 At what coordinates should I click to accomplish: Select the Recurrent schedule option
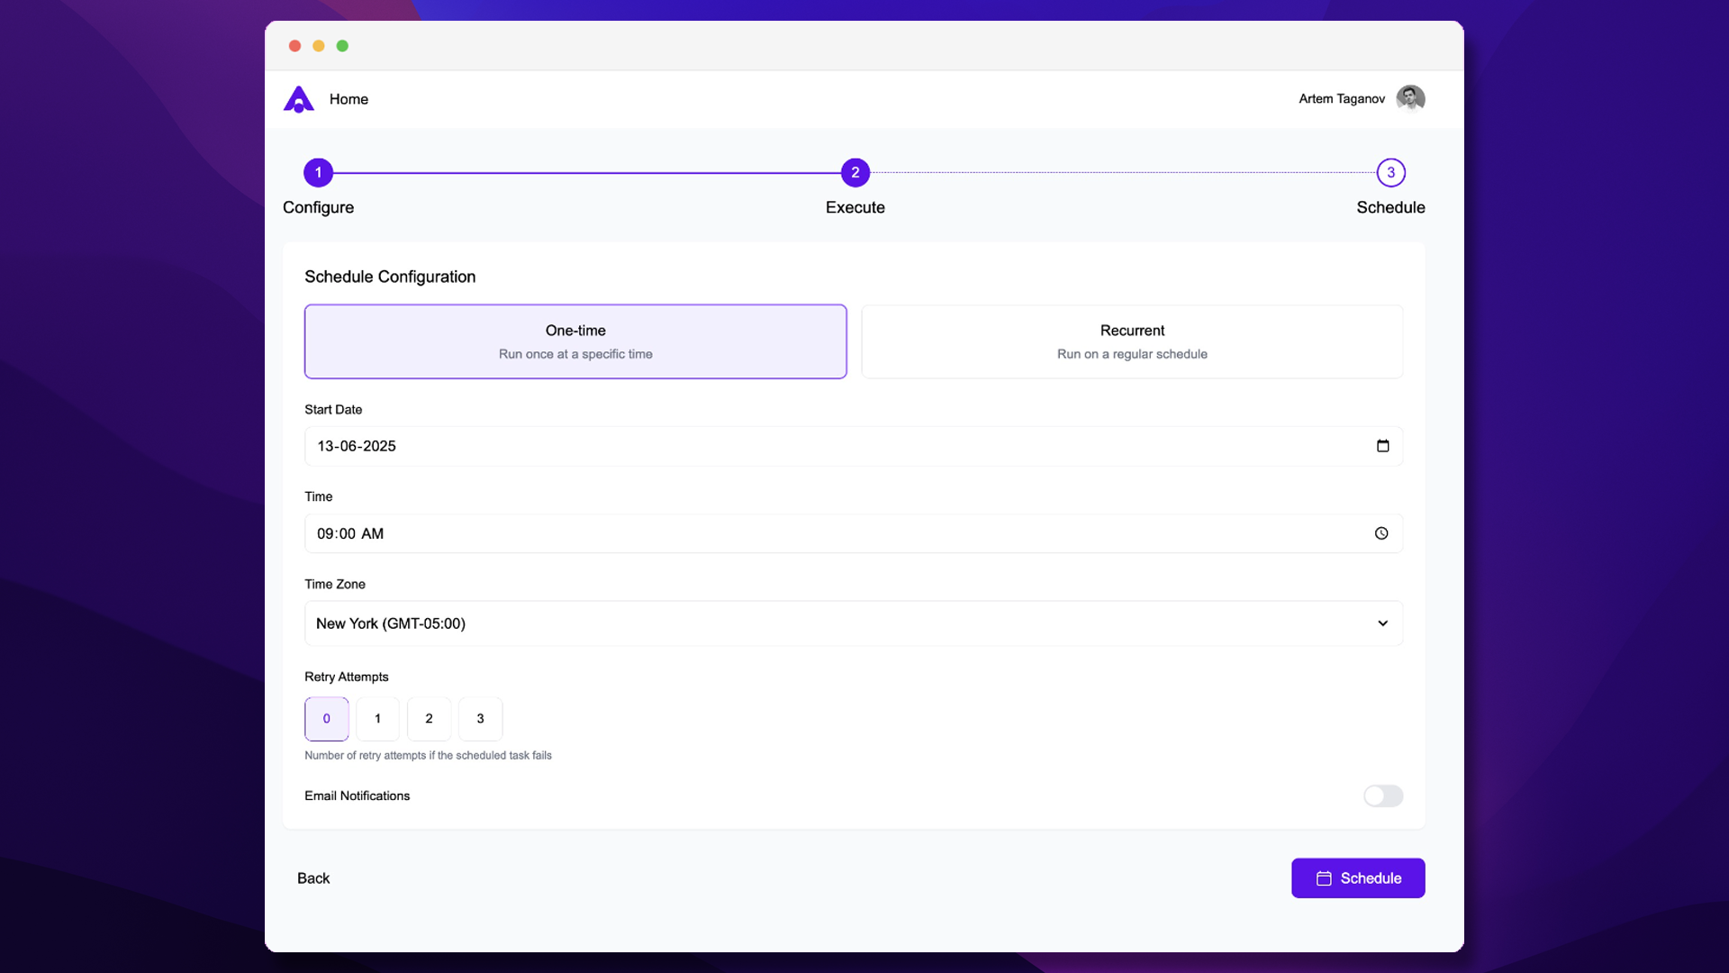click(1132, 341)
